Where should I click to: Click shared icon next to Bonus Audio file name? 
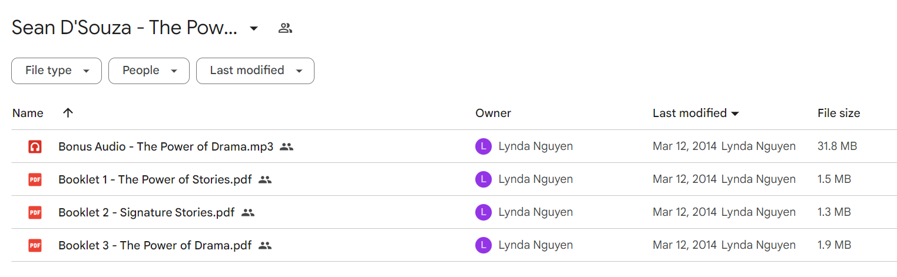click(286, 146)
